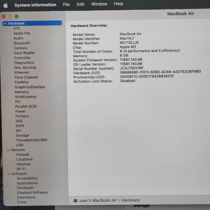Select Accessibility under Software

(27, 178)
